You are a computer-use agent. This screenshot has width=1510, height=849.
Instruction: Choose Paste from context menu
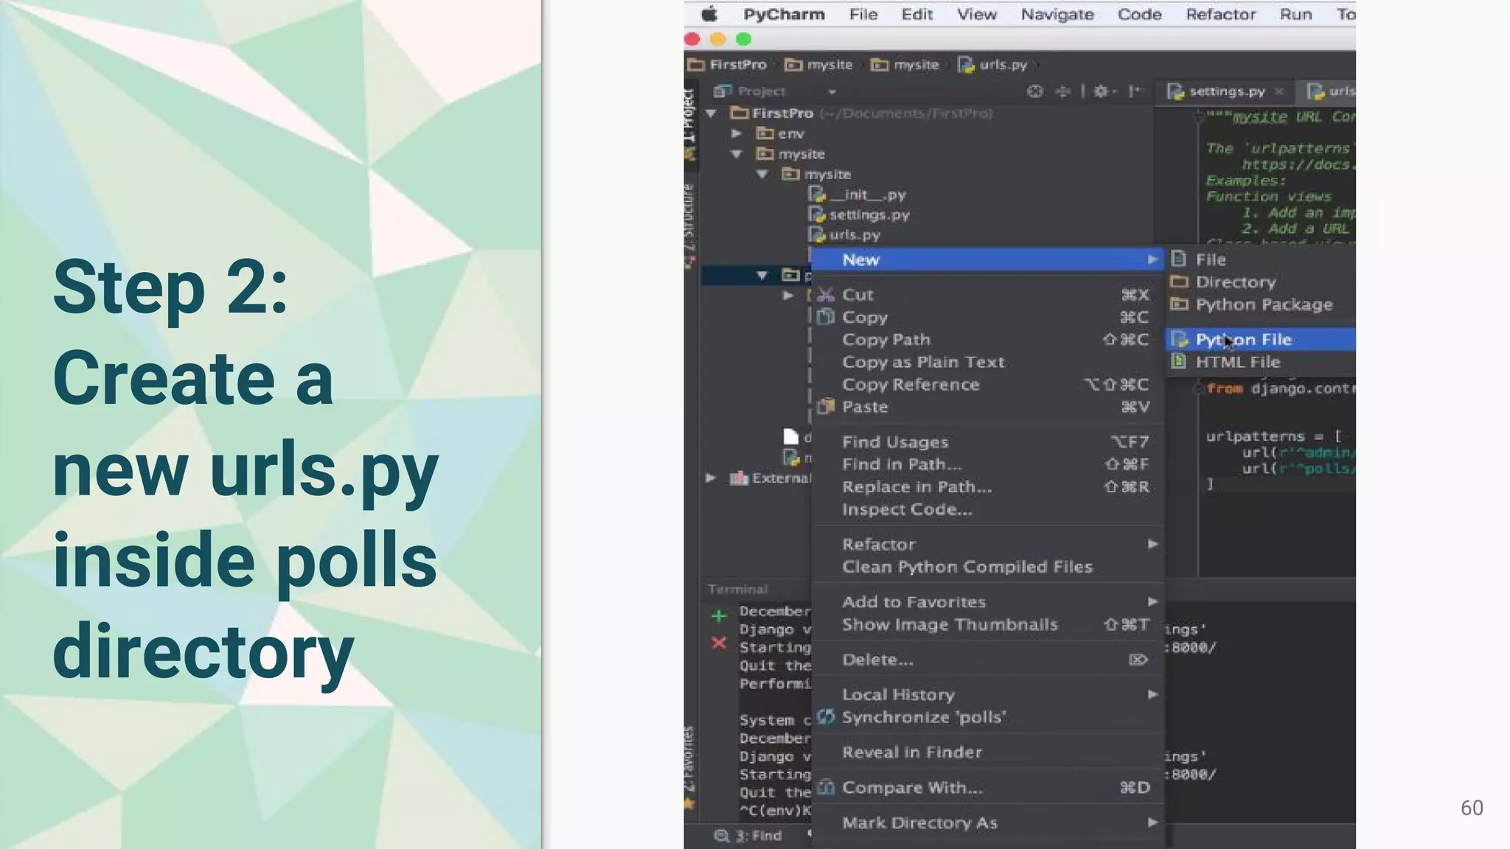(x=987, y=407)
